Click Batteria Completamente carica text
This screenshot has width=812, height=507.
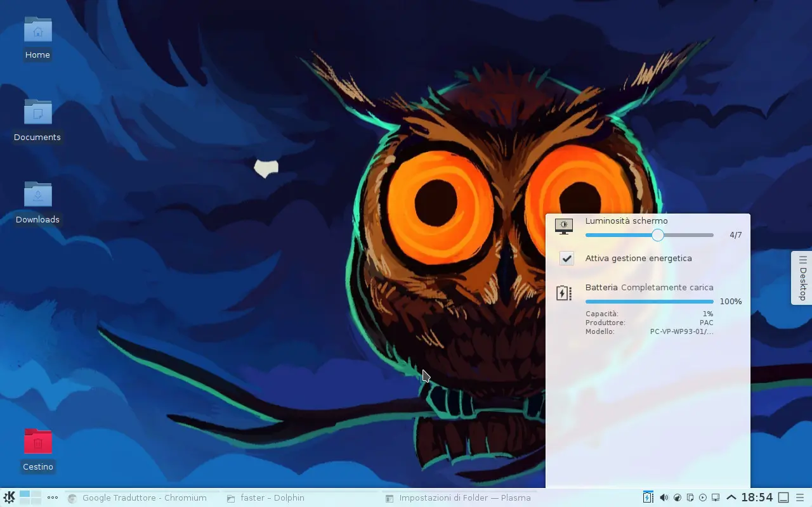click(x=649, y=287)
